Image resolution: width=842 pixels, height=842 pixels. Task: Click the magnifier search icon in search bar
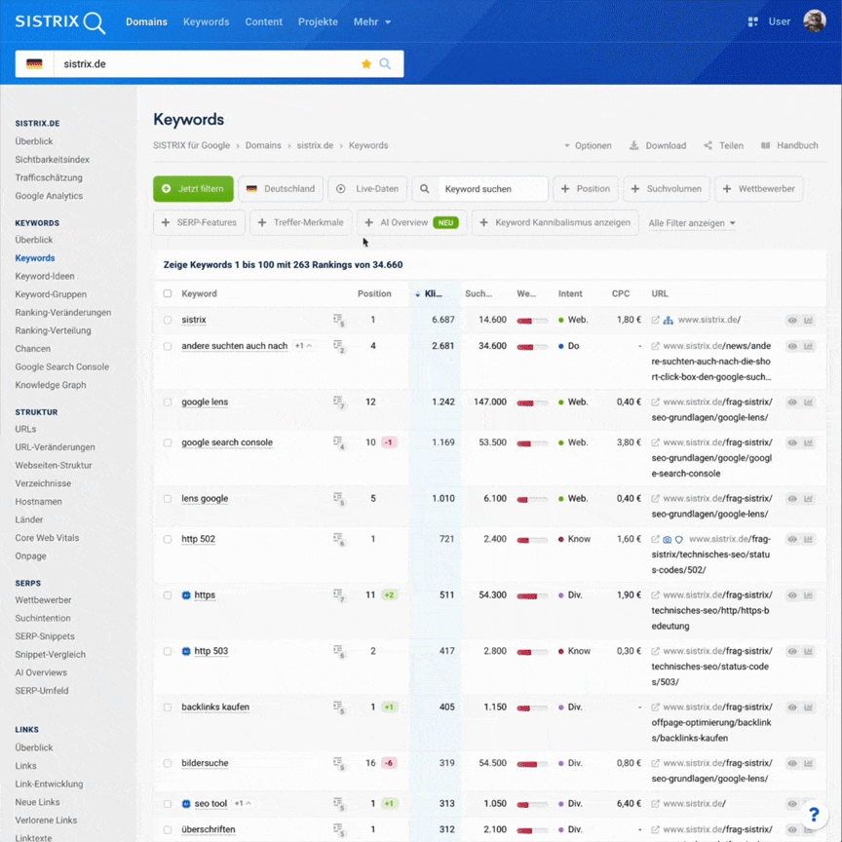(x=385, y=64)
